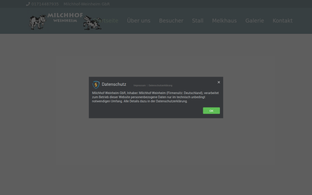
Task: Click the privacy notice paragraph starting "Milchhof-Weinheim GbR, Inhaber"
Action: [x=155, y=97]
